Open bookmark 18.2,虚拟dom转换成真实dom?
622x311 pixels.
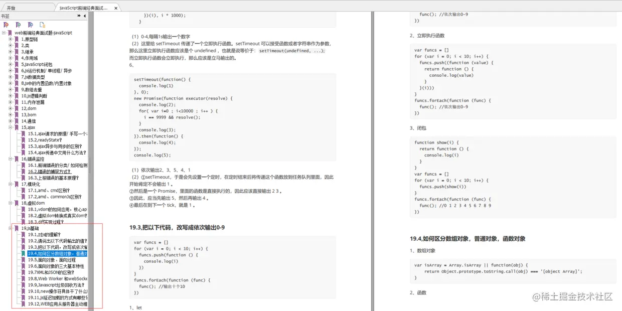tap(57, 216)
